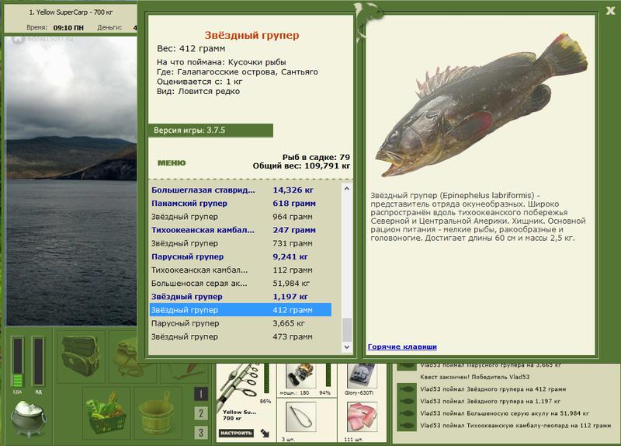Open the tackle backpack icon
Screen dimensions: 621x446
pyautogui.click(x=82, y=356)
